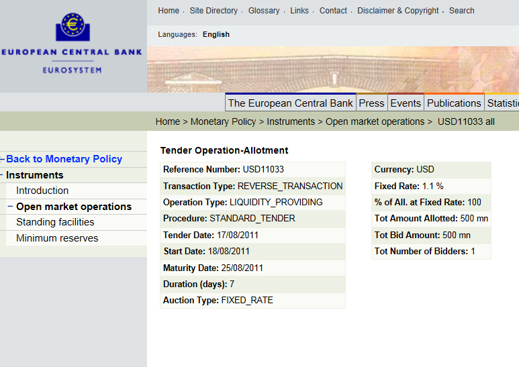Select Tender Date 17/08/2011 row

point(252,235)
